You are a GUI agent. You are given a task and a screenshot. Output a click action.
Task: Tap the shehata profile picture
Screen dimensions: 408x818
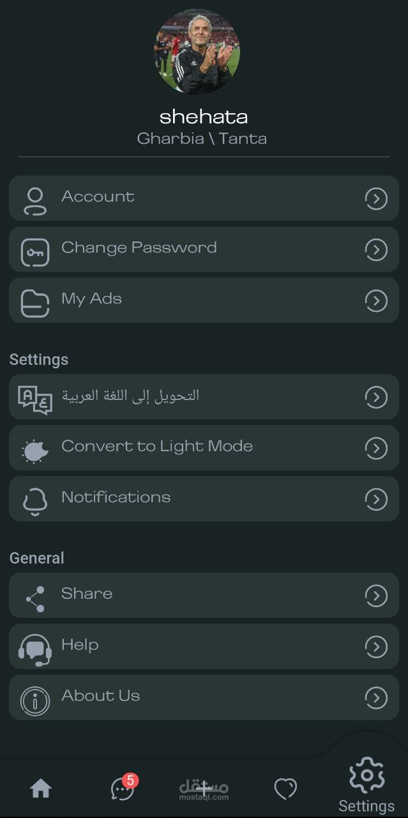[x=197, y=51]
